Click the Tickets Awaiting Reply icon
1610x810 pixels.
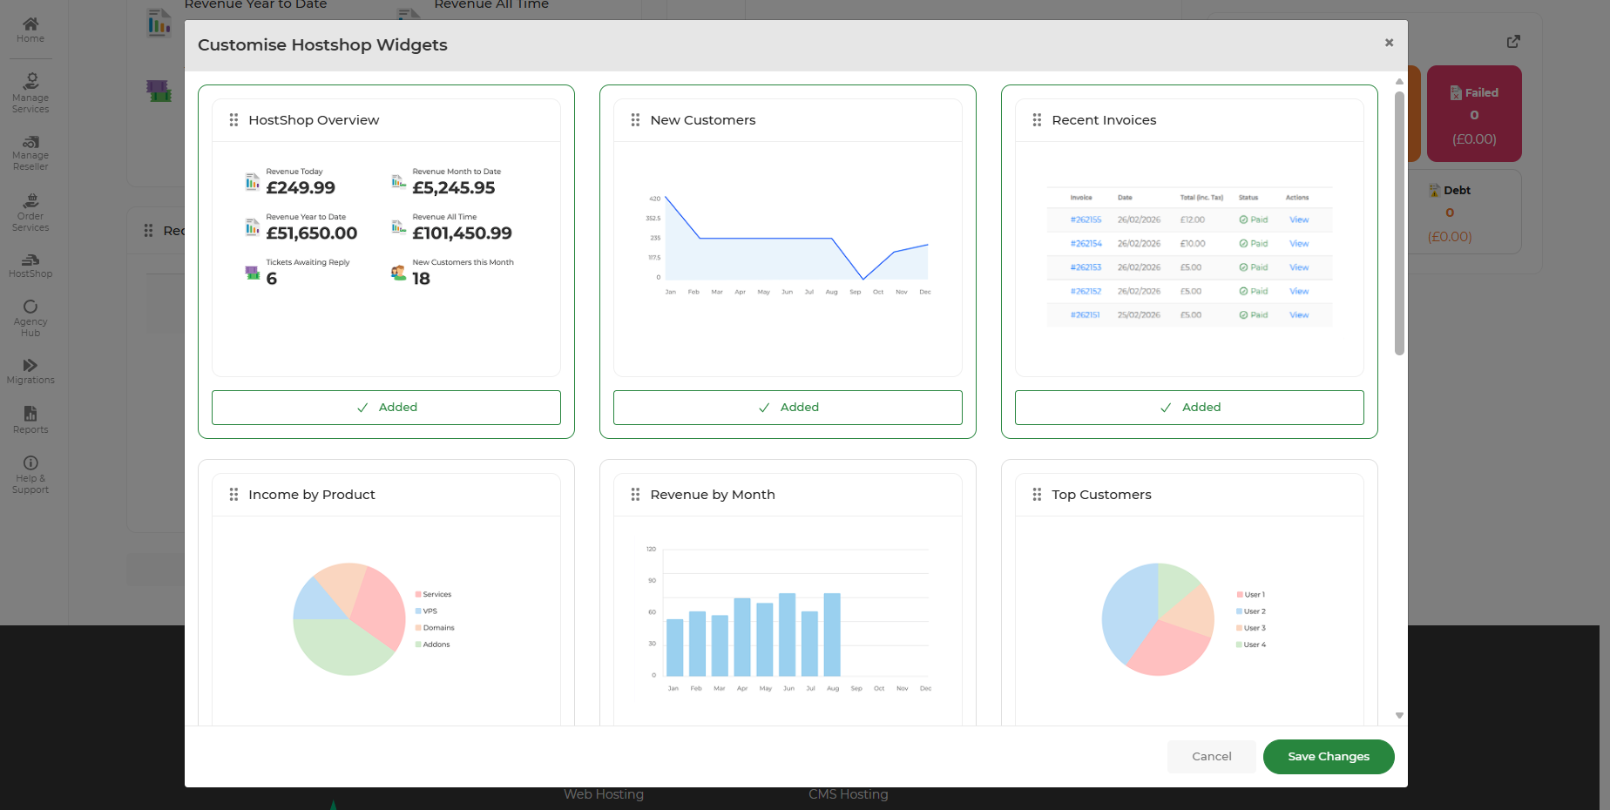tap(253, 273)
